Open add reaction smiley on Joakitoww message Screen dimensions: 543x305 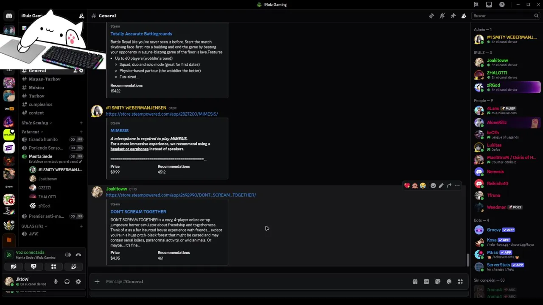tap(433, 186)
